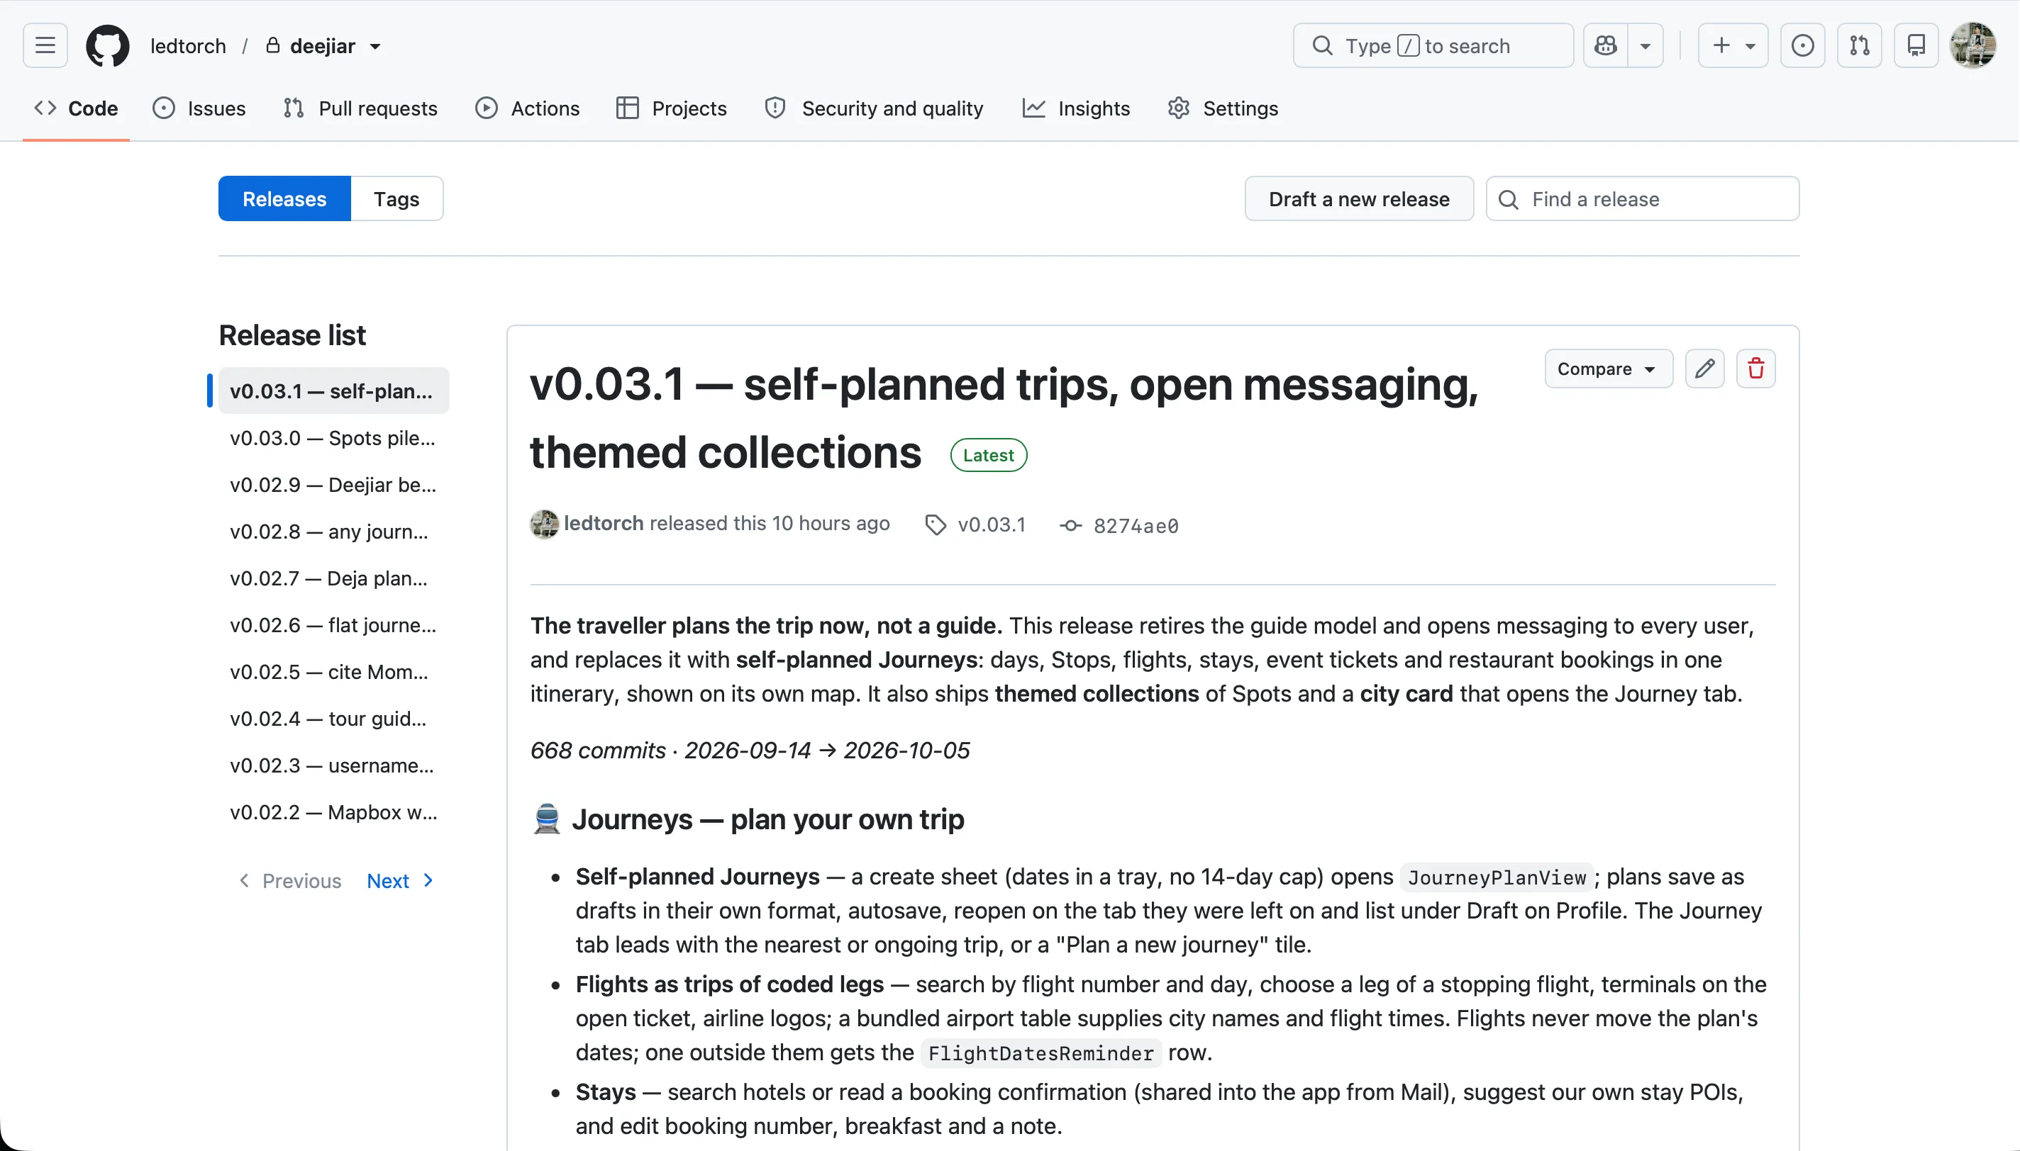Select v0.02.6 — flat journe... release

pyautogui.click(x=334, y=624)
